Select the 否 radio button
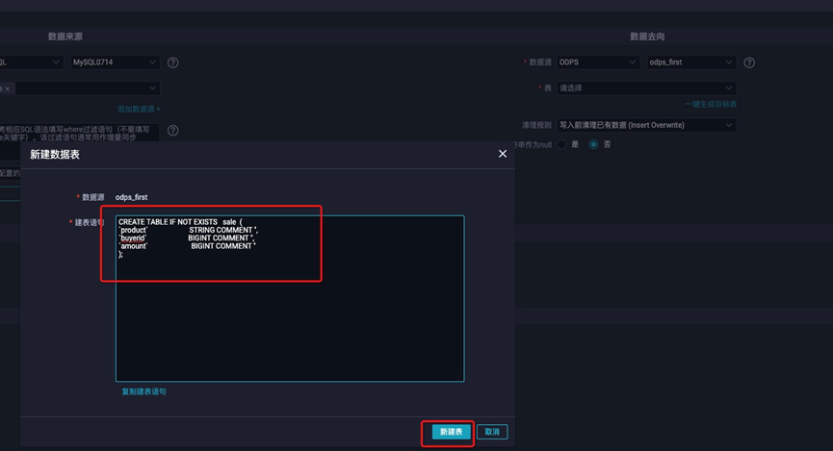Viewport: 833px width, 451px height. [593, 144]
